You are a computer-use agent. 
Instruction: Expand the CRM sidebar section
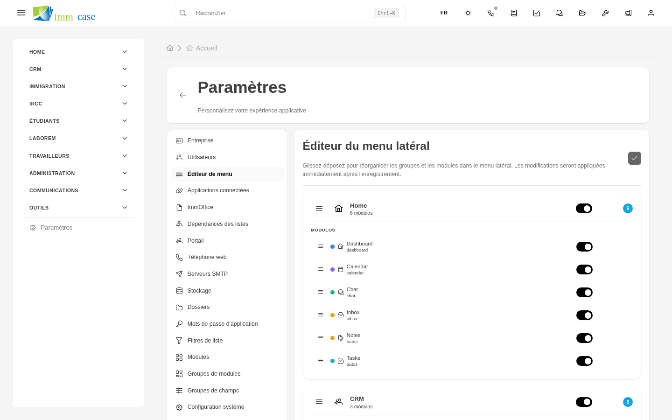78,69
